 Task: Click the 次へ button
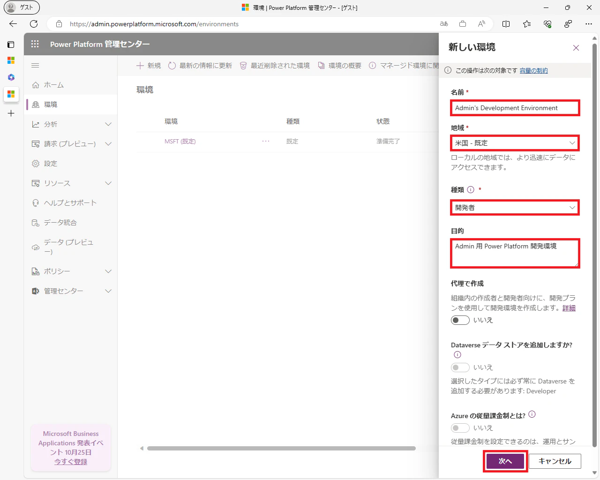tap(505, 461)
